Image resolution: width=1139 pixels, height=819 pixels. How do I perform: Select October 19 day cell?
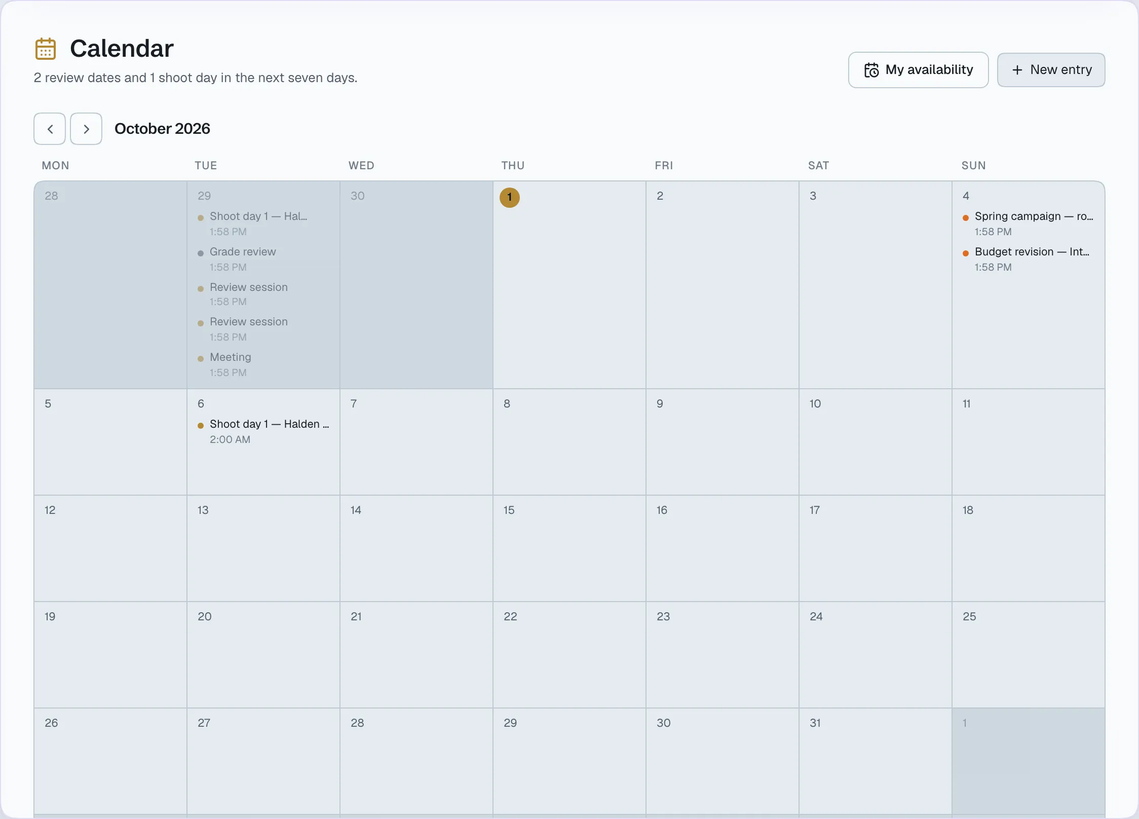[110, 655]
